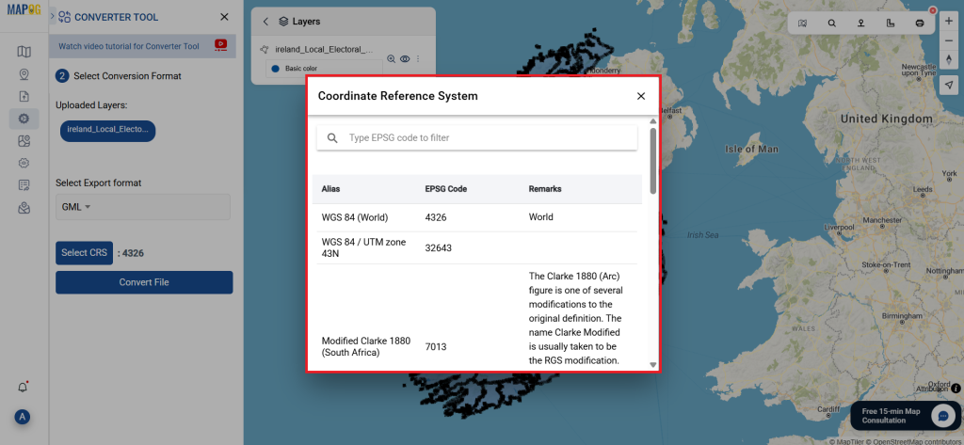
Task: Close the Coordinate Reference System dialog
Action: 640,96
